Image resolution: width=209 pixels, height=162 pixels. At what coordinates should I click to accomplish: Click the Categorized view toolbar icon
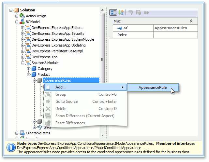point(113,12)
